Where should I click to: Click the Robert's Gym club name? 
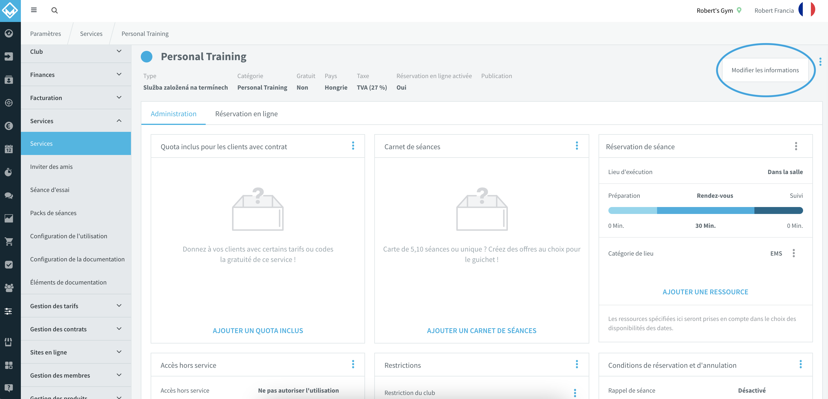click(x=714, y=11)
